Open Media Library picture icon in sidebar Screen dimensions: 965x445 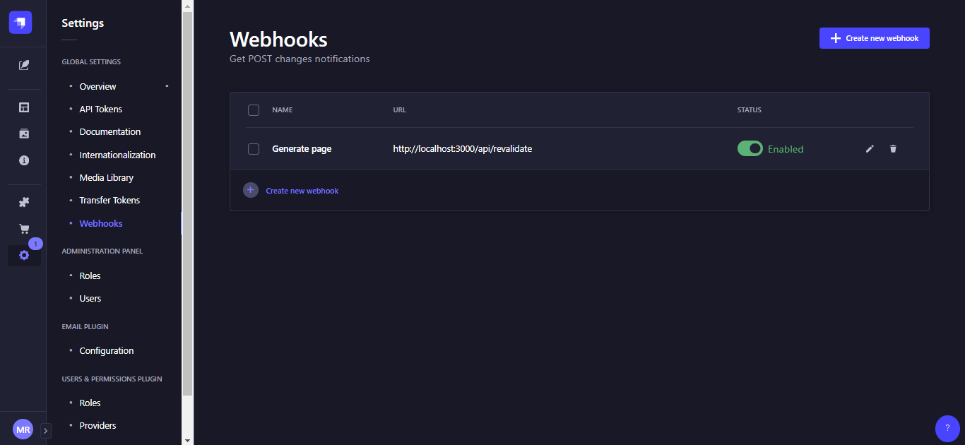(x=24, y=133)
